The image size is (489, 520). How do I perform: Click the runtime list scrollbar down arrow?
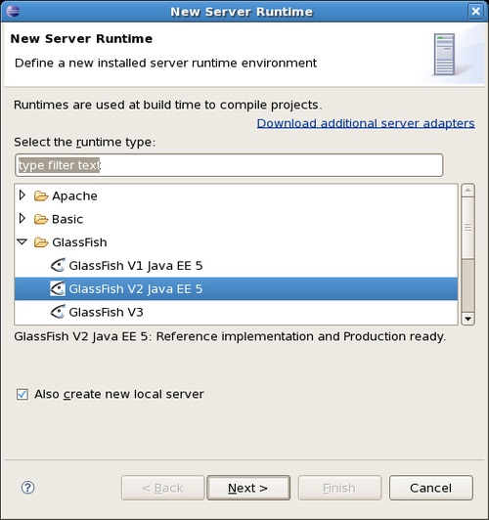(467, 319)
